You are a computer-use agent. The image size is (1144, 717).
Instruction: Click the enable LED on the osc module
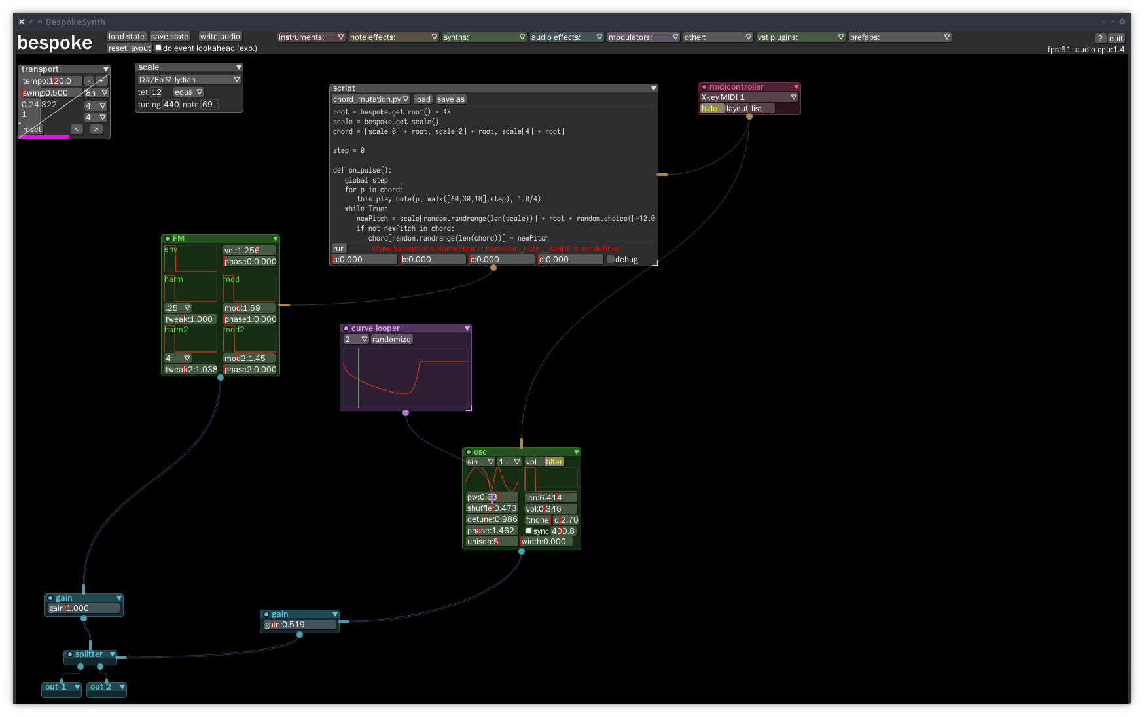pos(469,452)
